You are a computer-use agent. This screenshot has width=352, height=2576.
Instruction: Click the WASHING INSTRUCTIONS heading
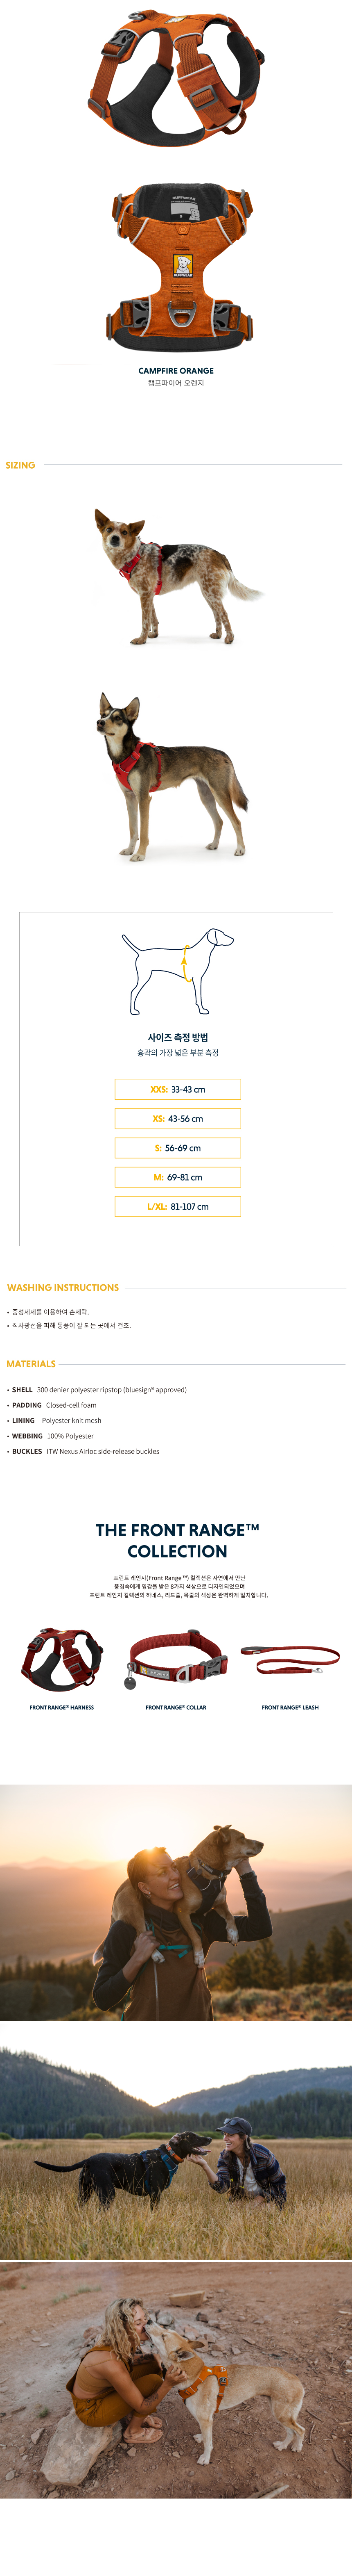(x=63, y=1288)
